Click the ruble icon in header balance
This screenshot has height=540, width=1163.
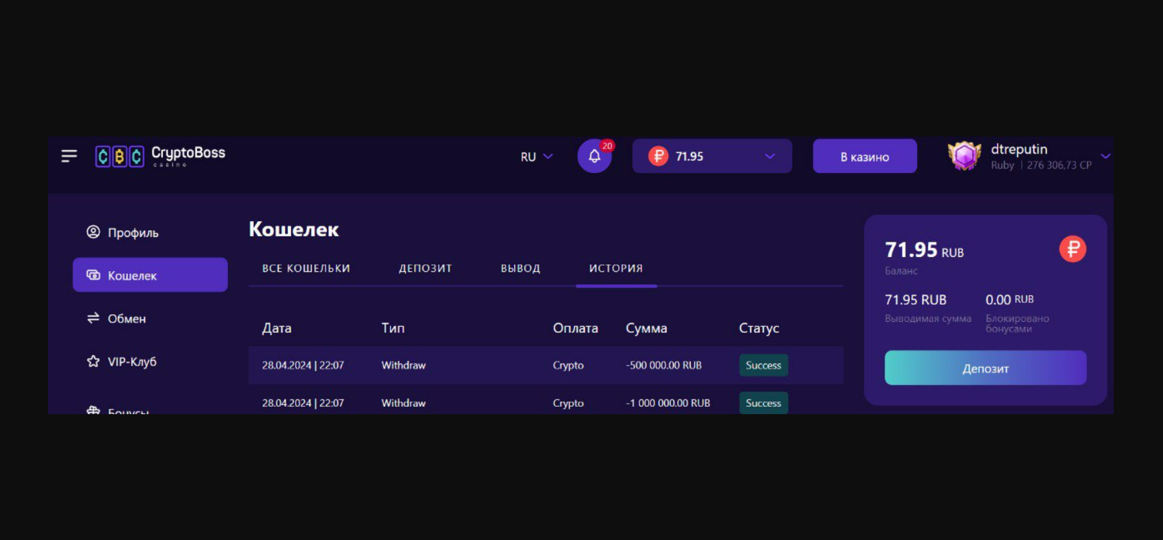click(x=658, y=156)
